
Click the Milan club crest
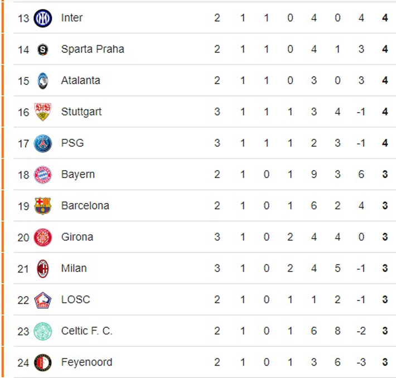coord(42,268)
